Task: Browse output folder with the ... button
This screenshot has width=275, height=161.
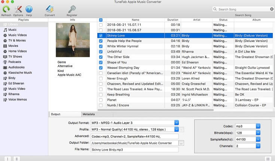Action: click(x=181, y=143)
